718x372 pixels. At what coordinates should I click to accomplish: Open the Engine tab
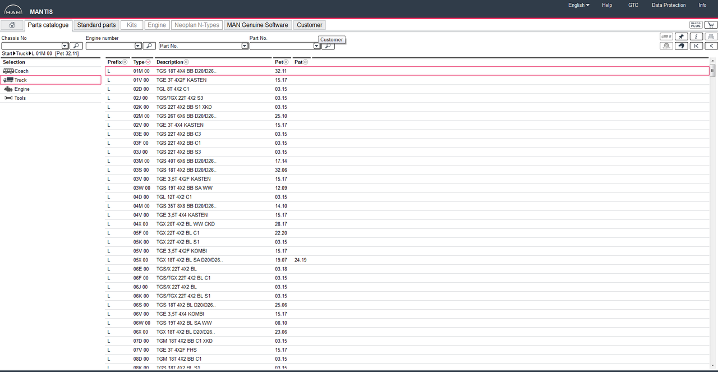[x=157, y=25]
